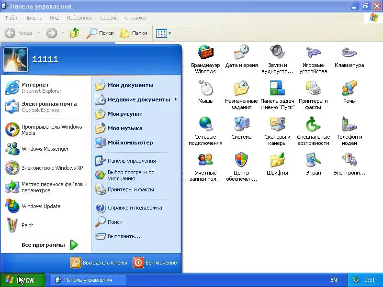Open the Выполнить… run dialog
This screenshot has height=287, width=383.
click(x=136, y=236)
